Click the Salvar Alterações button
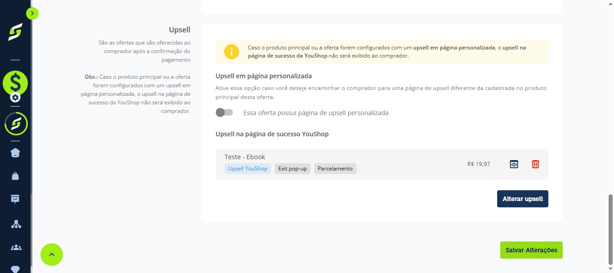The height and width of the screenshot is (273, 614). tap(531, 250)
